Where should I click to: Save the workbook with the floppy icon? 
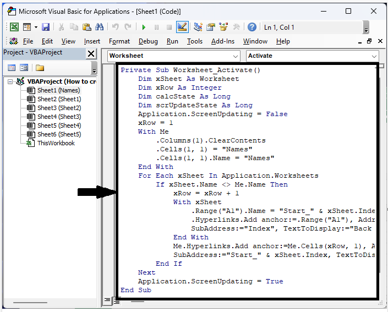tap(46, 27)
